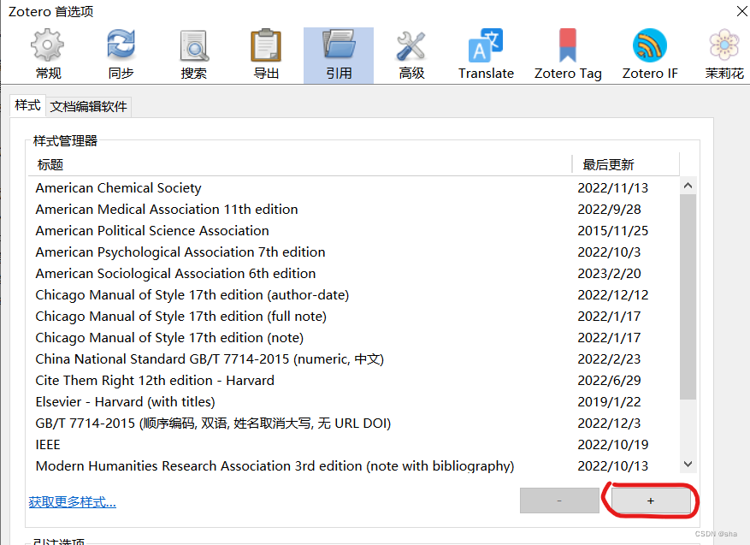Select Modern Humanities Research Association 3rd edition
This screenshot has height=545, width=750.
tap(354, 465)
